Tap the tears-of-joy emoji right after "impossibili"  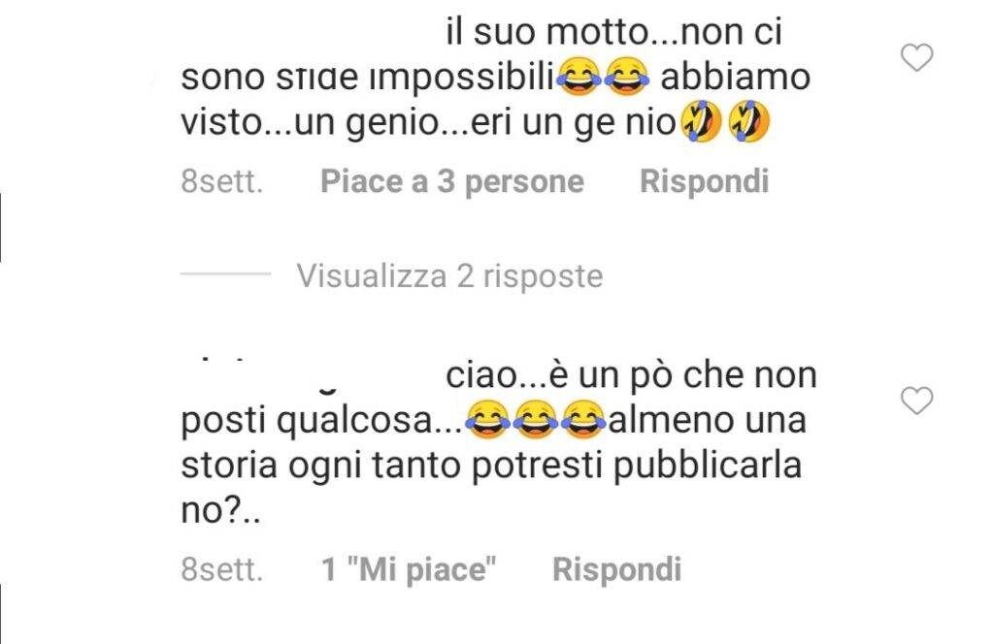(579, 77)
